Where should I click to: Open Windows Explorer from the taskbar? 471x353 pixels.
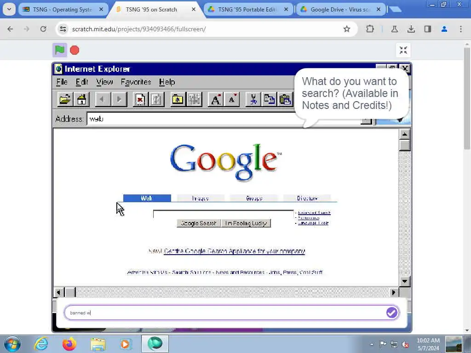click(x=98, y=344)
